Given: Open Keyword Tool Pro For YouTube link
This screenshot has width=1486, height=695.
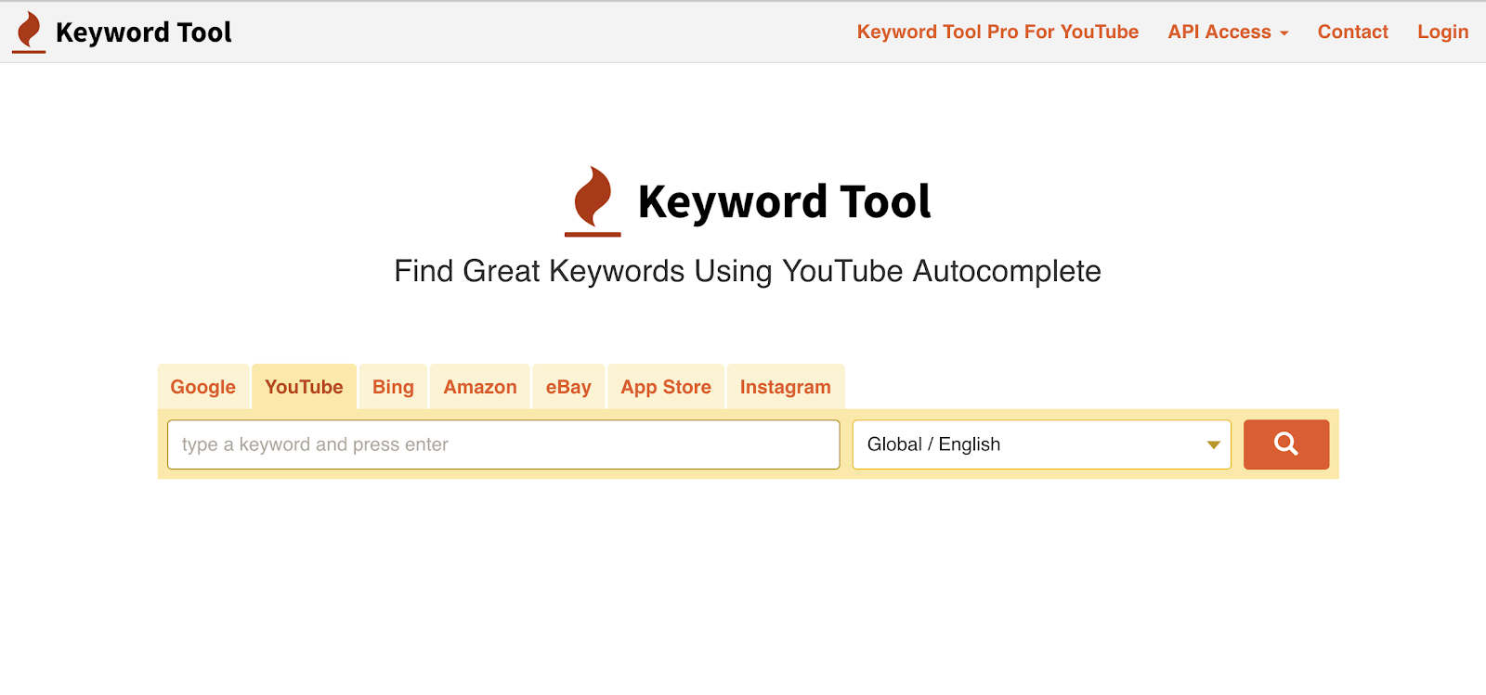Looking at the screenshot, I should tap(997, 32).
